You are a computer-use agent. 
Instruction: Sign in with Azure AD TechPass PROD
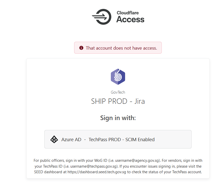point(118,139)
